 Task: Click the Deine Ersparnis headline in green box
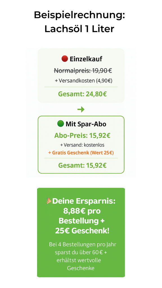click(x=84, y=201)
